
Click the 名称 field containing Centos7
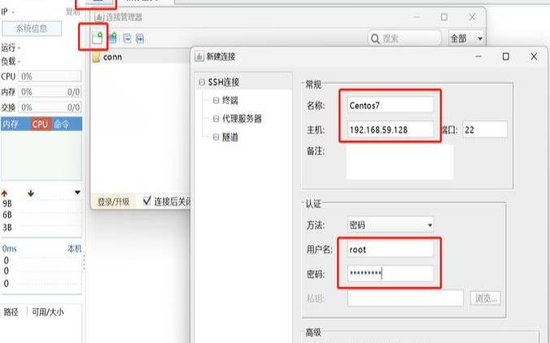391,105
